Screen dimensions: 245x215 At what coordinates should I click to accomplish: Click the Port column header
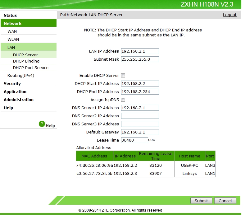click(210, 156)
